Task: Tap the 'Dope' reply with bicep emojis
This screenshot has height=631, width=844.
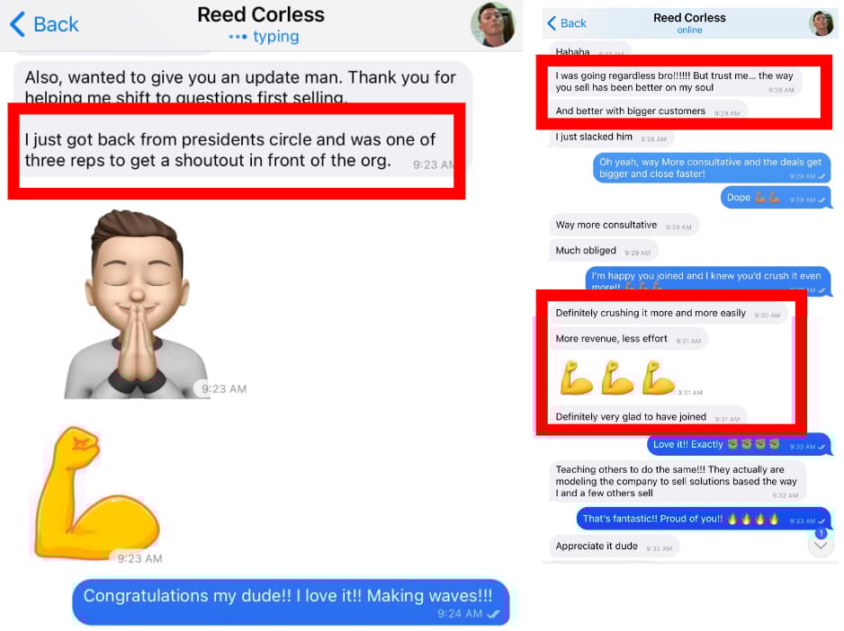Action: (775, 198)
